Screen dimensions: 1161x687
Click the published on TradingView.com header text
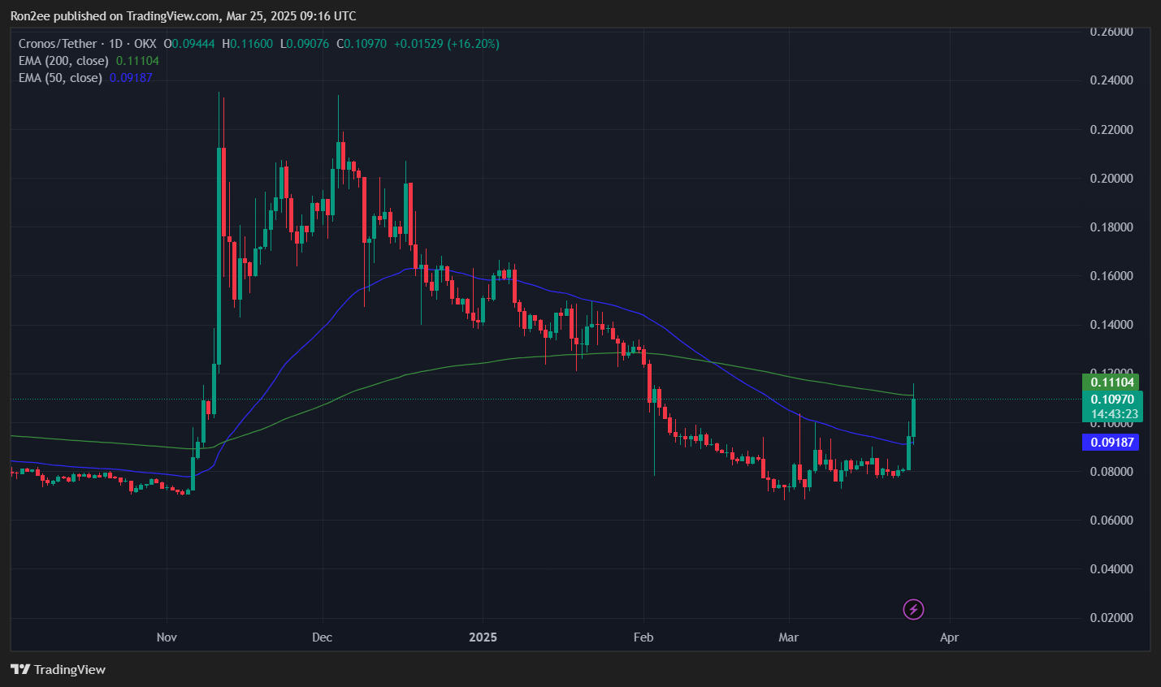tap(183, 16)
